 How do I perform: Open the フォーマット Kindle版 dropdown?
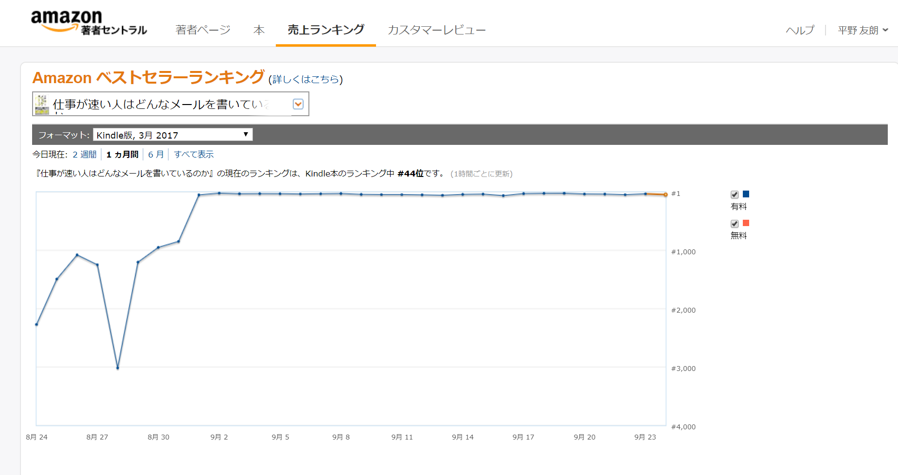coord(173,135)
